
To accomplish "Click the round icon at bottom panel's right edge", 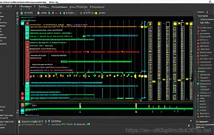I will click(x=191, y=121).
